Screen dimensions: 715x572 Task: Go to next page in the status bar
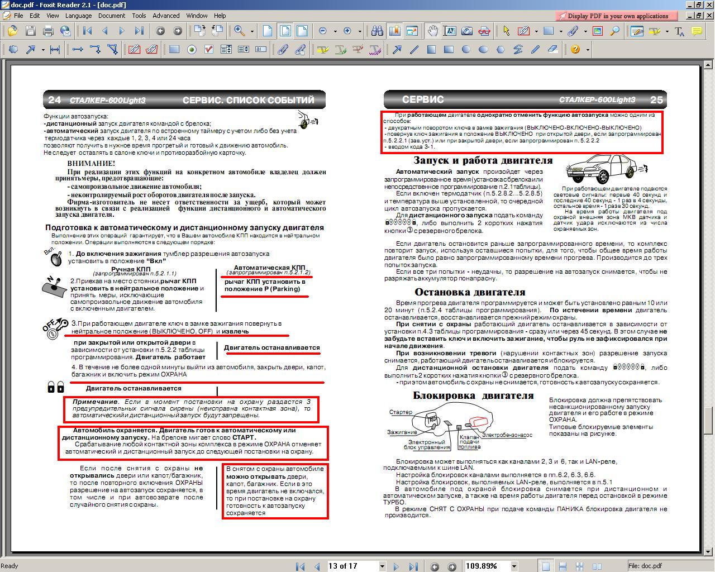click(396, 566)
